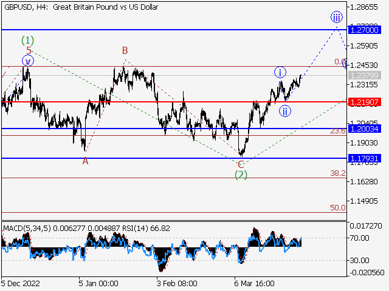Image resolution: width=389 pixels, height=291 pixels.
Task: Click the 6 Mar 16:00 time label
Action: click(x=254, y=283)
